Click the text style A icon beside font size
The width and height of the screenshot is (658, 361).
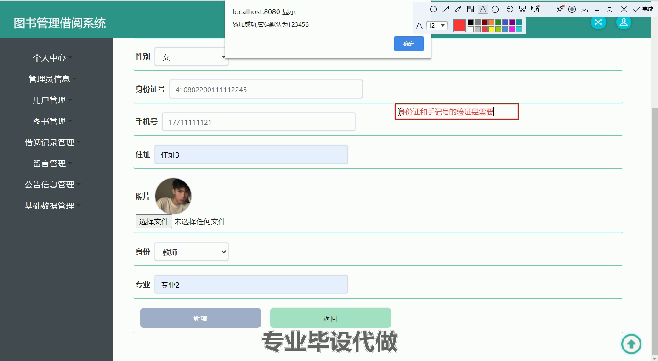point(419,26)
